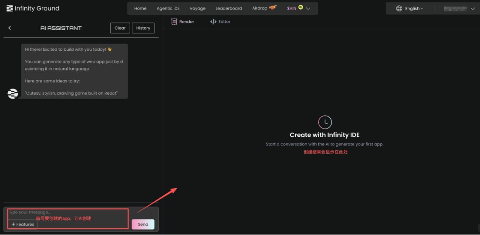Add Features to the prompt
This screenshot has height=235, width=480.
[x=23, y=224]
